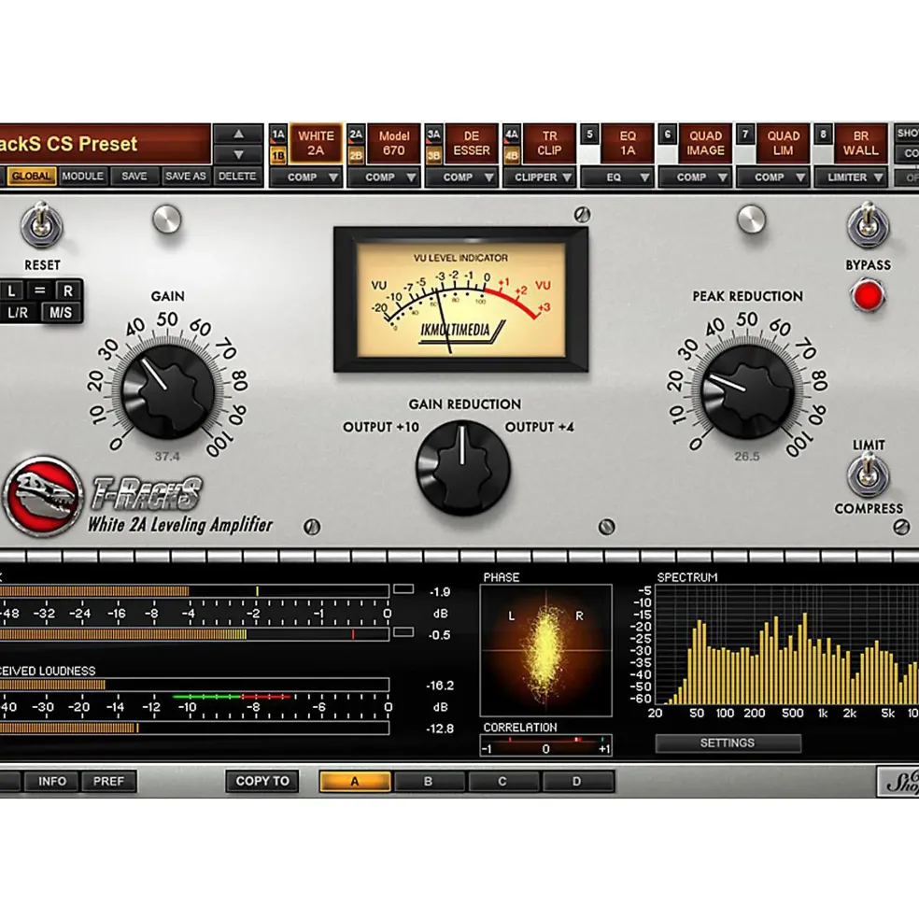The width and height of the screenshot is (919, 920).
Task: Select slot 2A
Action: coord(356,134)
